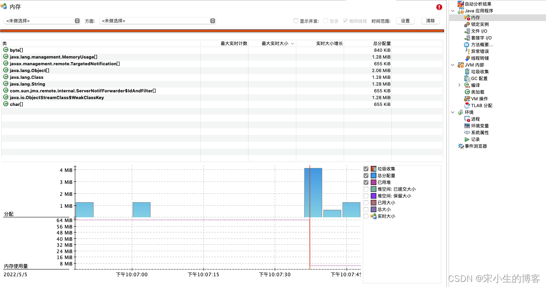Sort by 最大实时计数 column header
Viewport: 546px width, 287px height.
[x=224, y=43]
